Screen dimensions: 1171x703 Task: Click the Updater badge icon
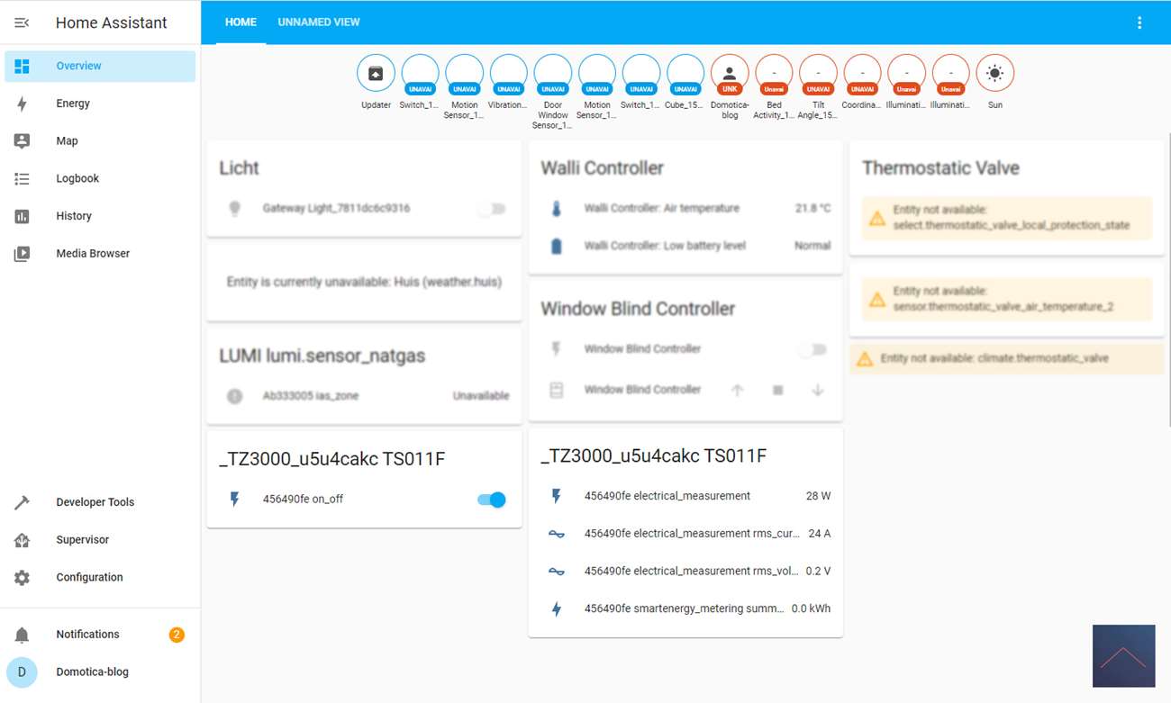point(376,74)
